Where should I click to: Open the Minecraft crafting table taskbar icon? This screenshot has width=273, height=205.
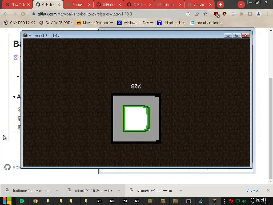[x=215, y=201]
